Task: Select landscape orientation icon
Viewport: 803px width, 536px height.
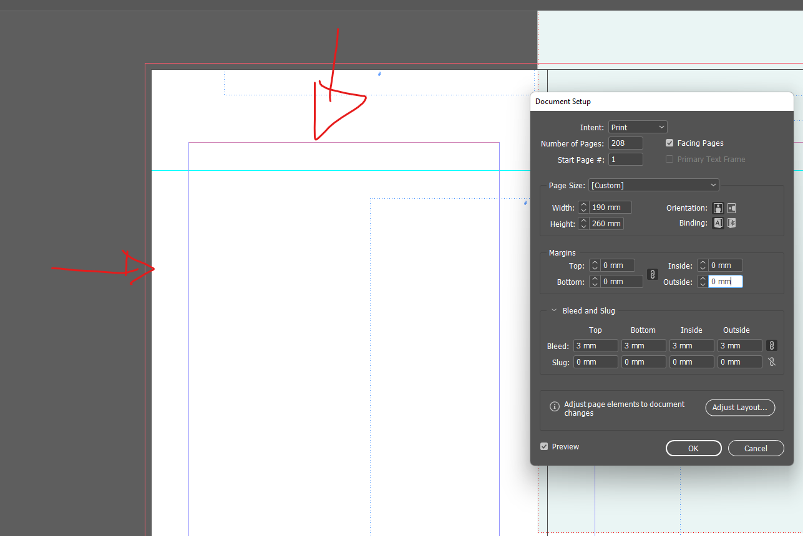Action: pos(731,208)
